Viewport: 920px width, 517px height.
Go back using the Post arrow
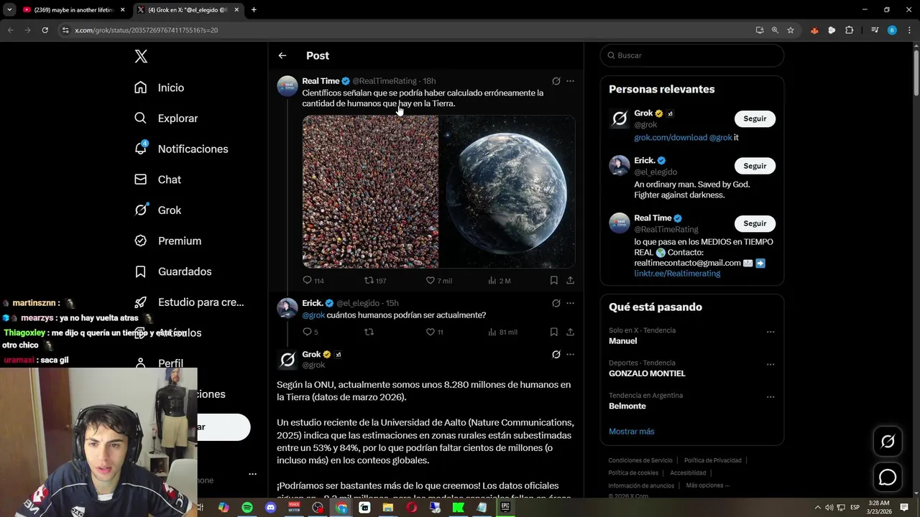click(282, 55)
